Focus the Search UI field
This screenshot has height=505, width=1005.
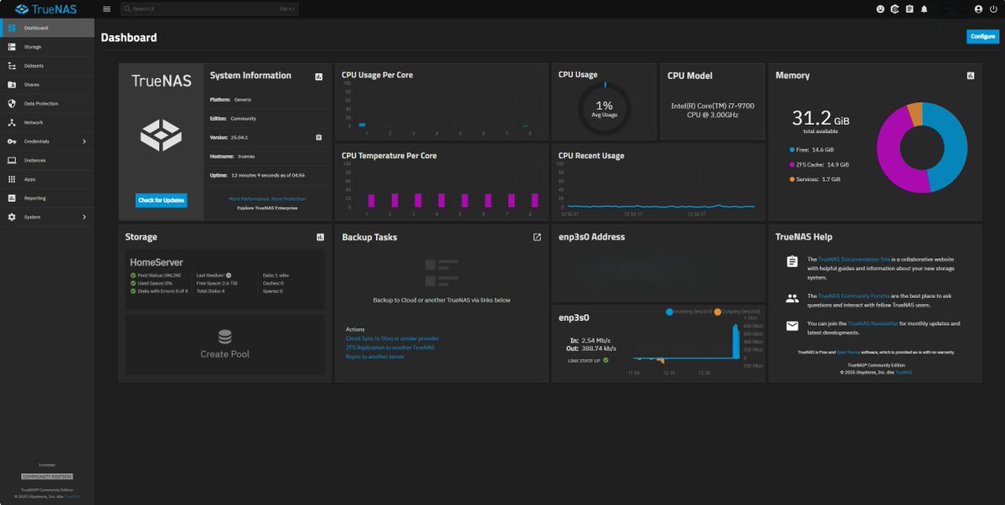[x=209, y=9]
